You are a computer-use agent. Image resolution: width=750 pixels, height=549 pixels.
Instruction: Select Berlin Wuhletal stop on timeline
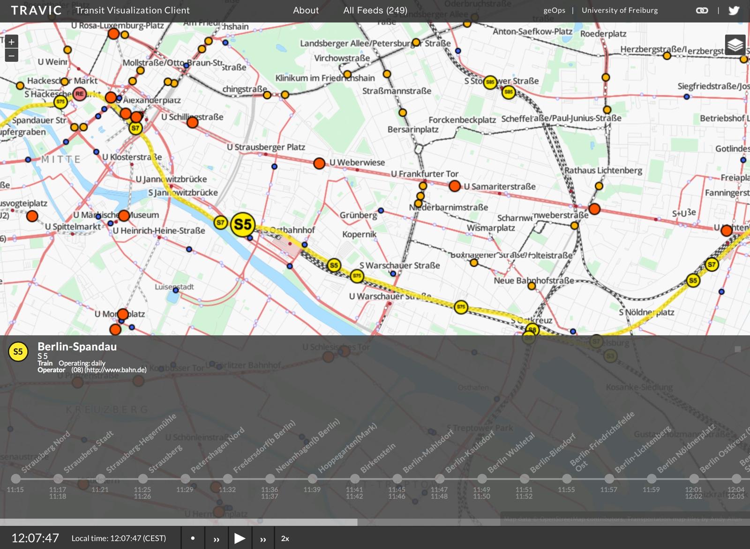[x=482, y=478]
